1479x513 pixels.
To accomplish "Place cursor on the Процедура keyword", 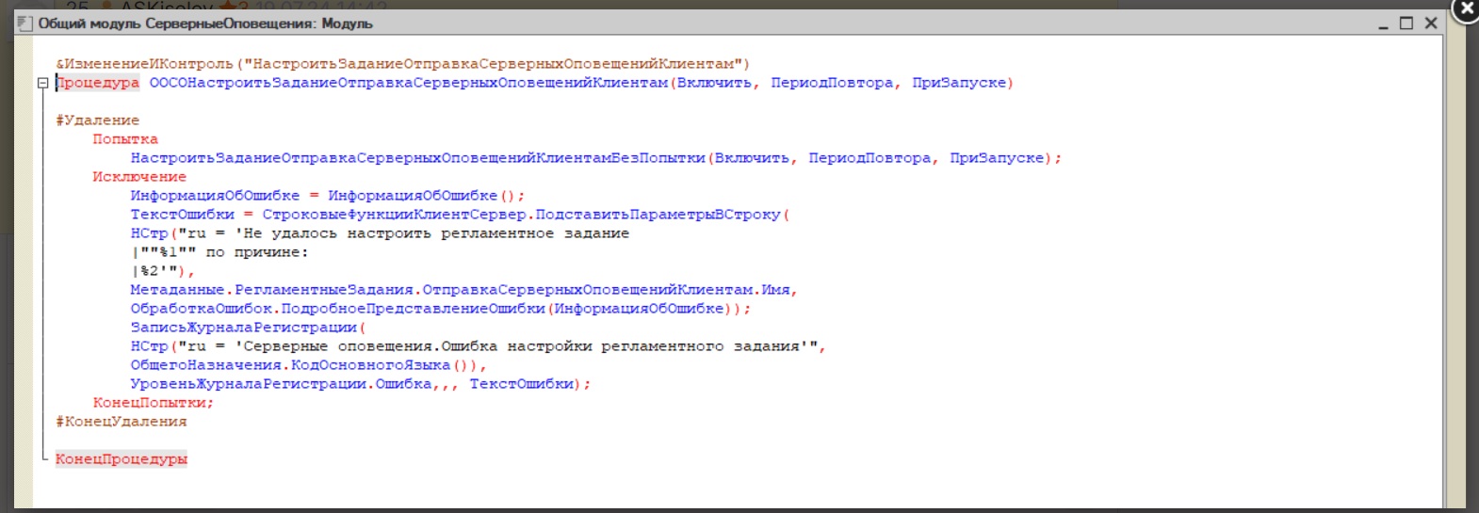I will click(x=98, y=83).
